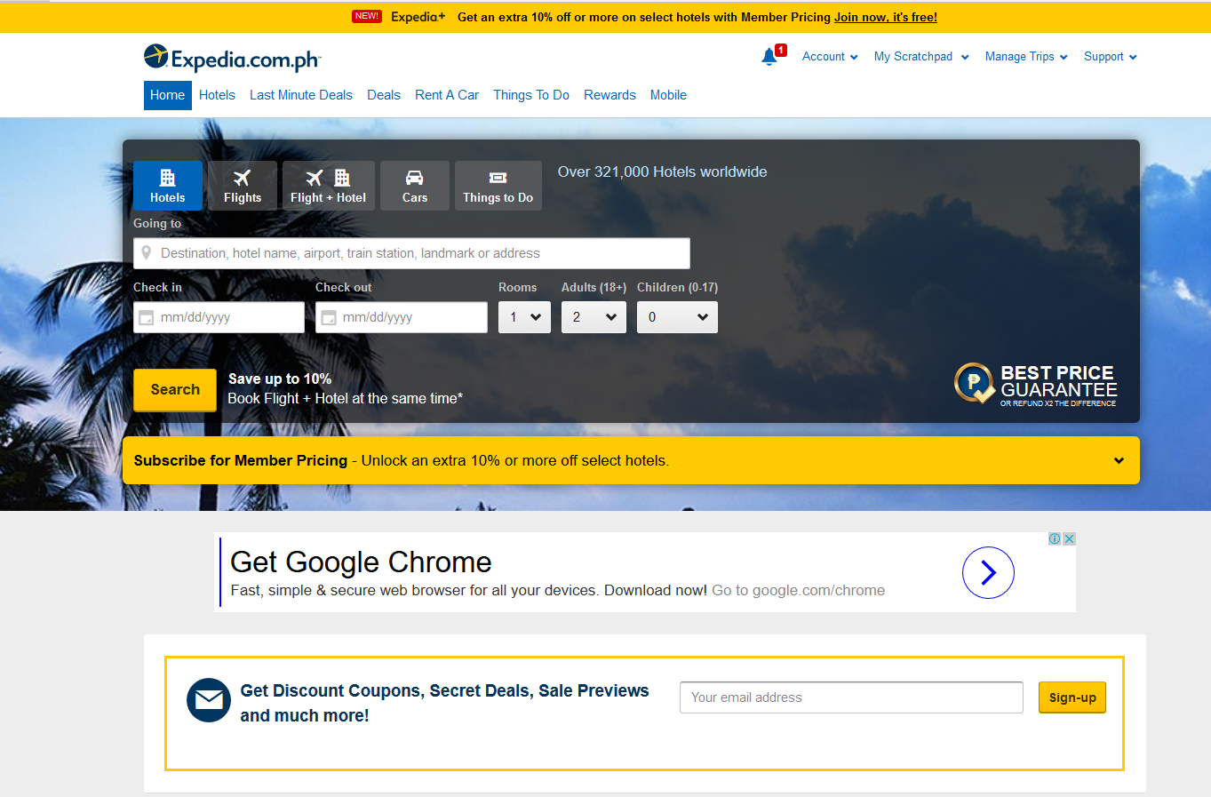Click the location pin icon in destination field
The image size is (1211, 797).
point(147,253)
